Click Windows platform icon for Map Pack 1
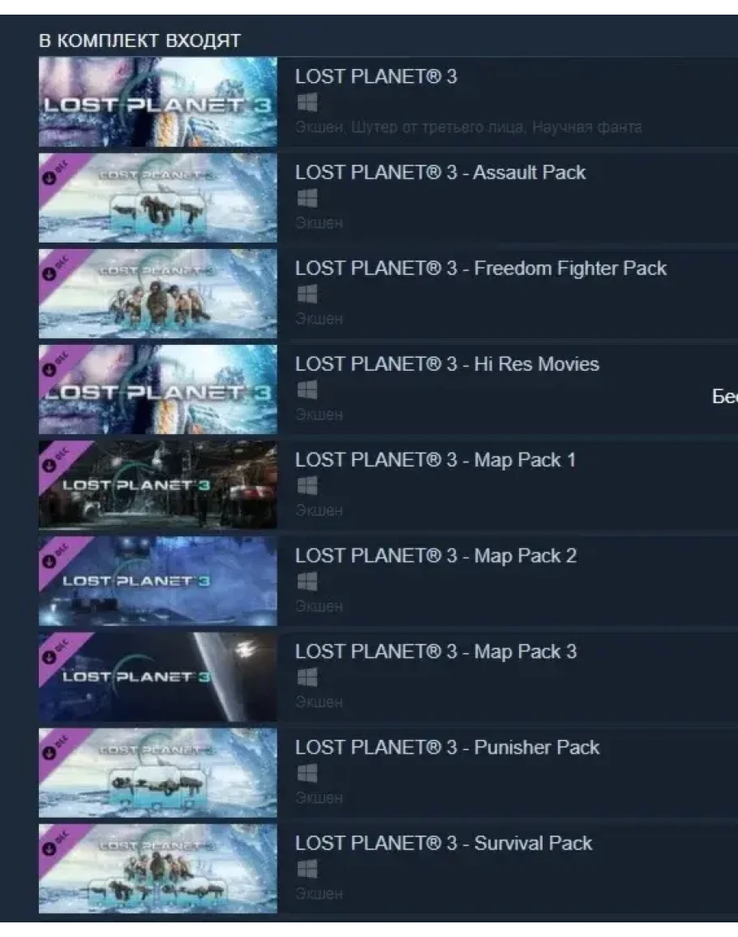This screenshot has height=937, width=738. (307, 486)
